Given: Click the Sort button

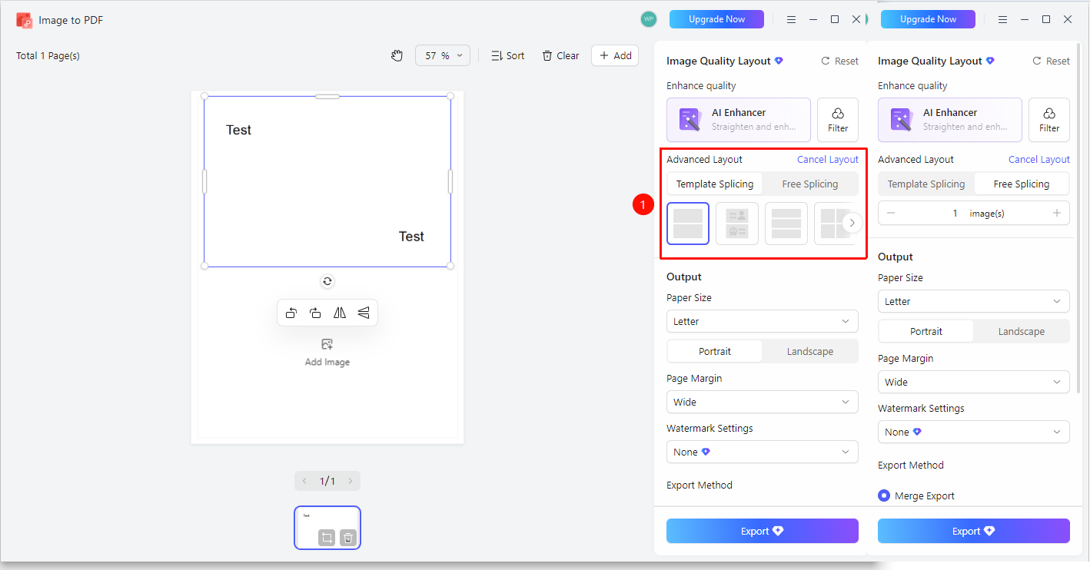Looking at the screenshot, I should click(507, 55).
